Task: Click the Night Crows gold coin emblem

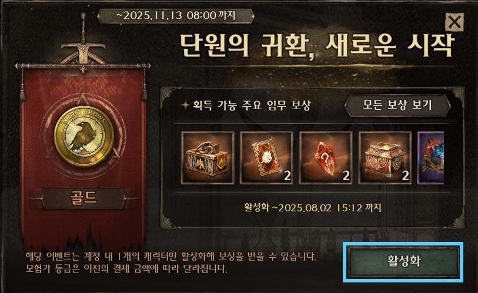Action: [84, 136]
